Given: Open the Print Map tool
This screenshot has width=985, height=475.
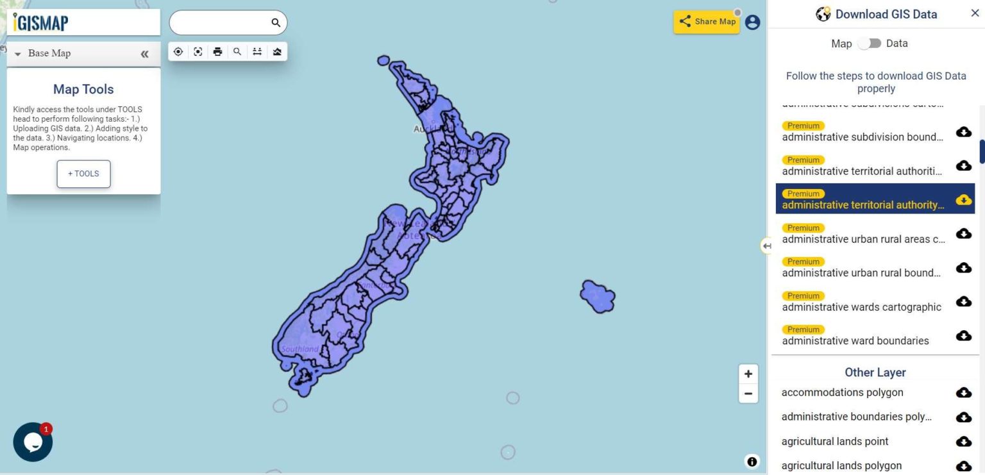Looking at the screenshot, I should pyautogui.click(x=218, y=51).
